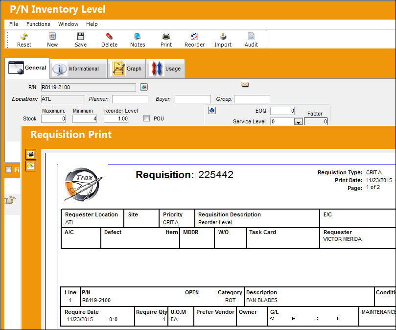The height and width of the screenshot is (330, 396).
Task: Click the Group input field
Action: (x=252, y=99)
